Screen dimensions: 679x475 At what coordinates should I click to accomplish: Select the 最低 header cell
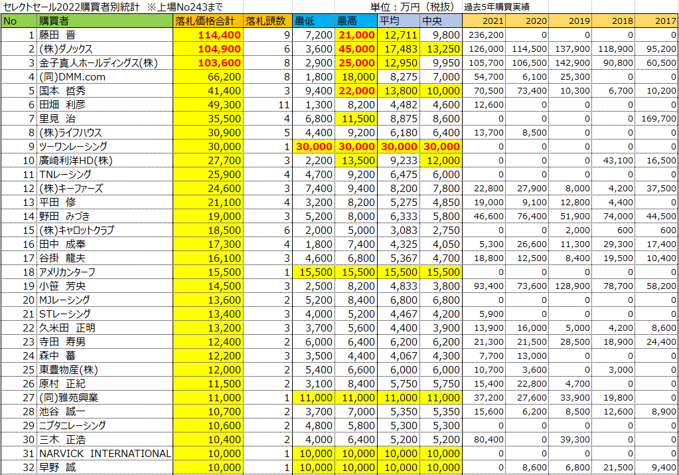click(x=313, y=21)
